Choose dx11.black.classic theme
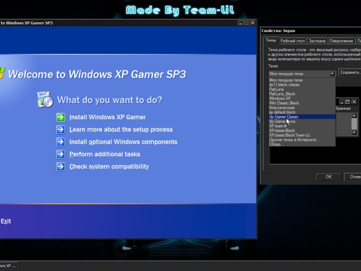 (302, 85)
